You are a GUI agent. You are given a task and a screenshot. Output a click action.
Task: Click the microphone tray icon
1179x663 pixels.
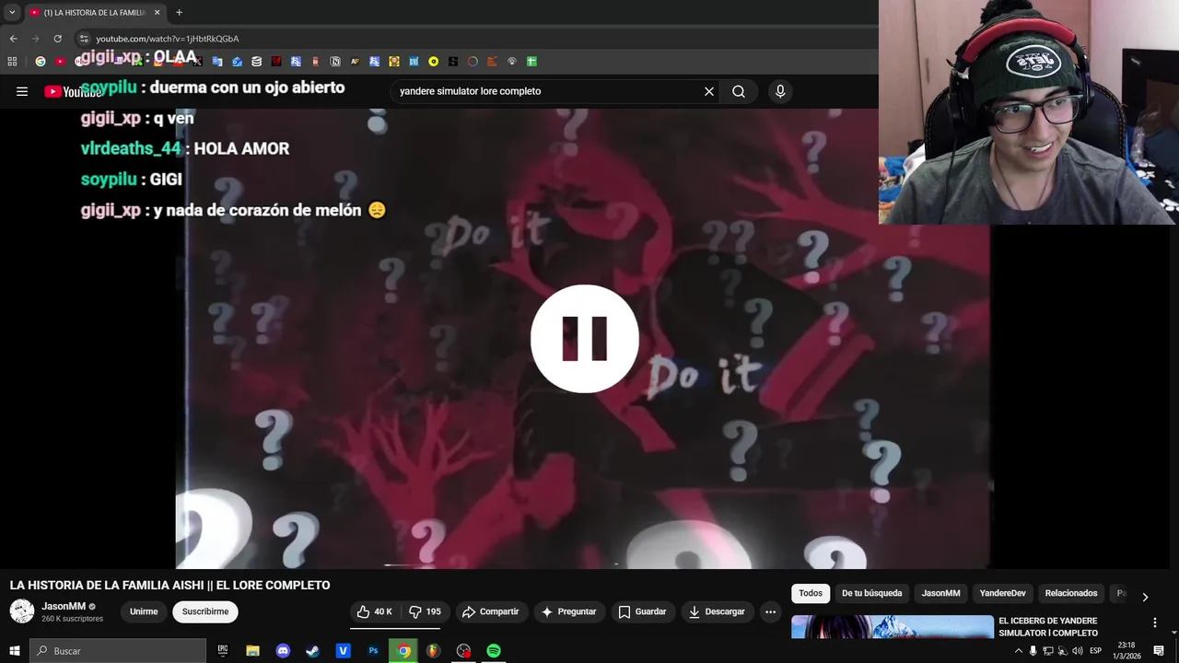point(1033,651)
